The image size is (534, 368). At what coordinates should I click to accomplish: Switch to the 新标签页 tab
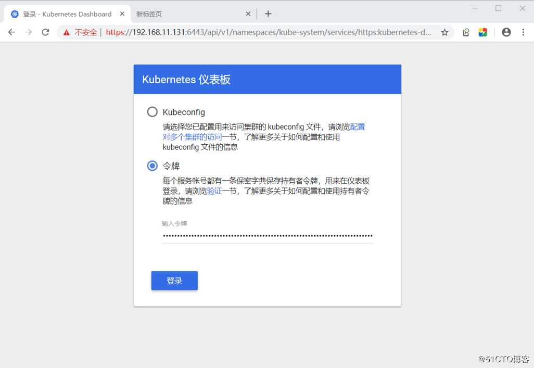click(193, 14)
